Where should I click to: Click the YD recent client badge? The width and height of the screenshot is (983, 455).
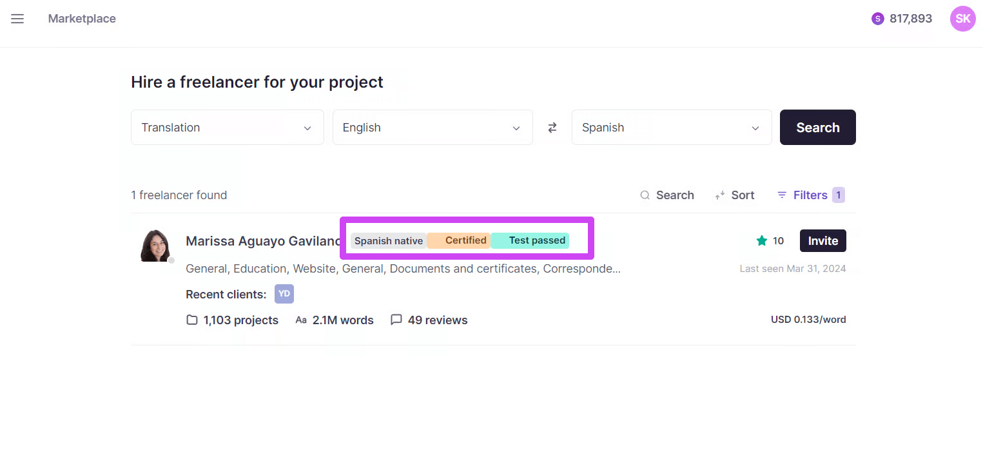tap(284, 294)
